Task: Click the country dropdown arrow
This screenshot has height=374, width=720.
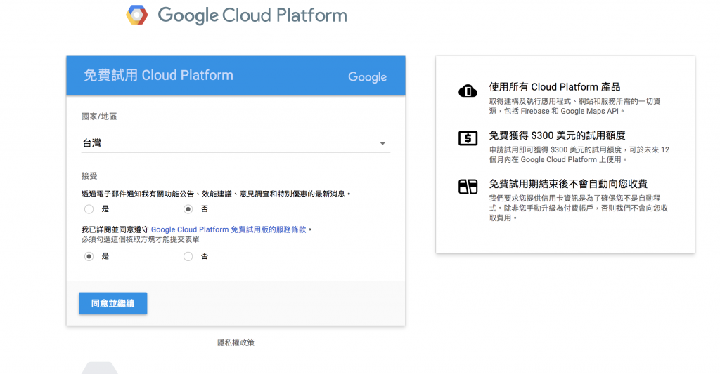Action: click(x=382, y=143)
